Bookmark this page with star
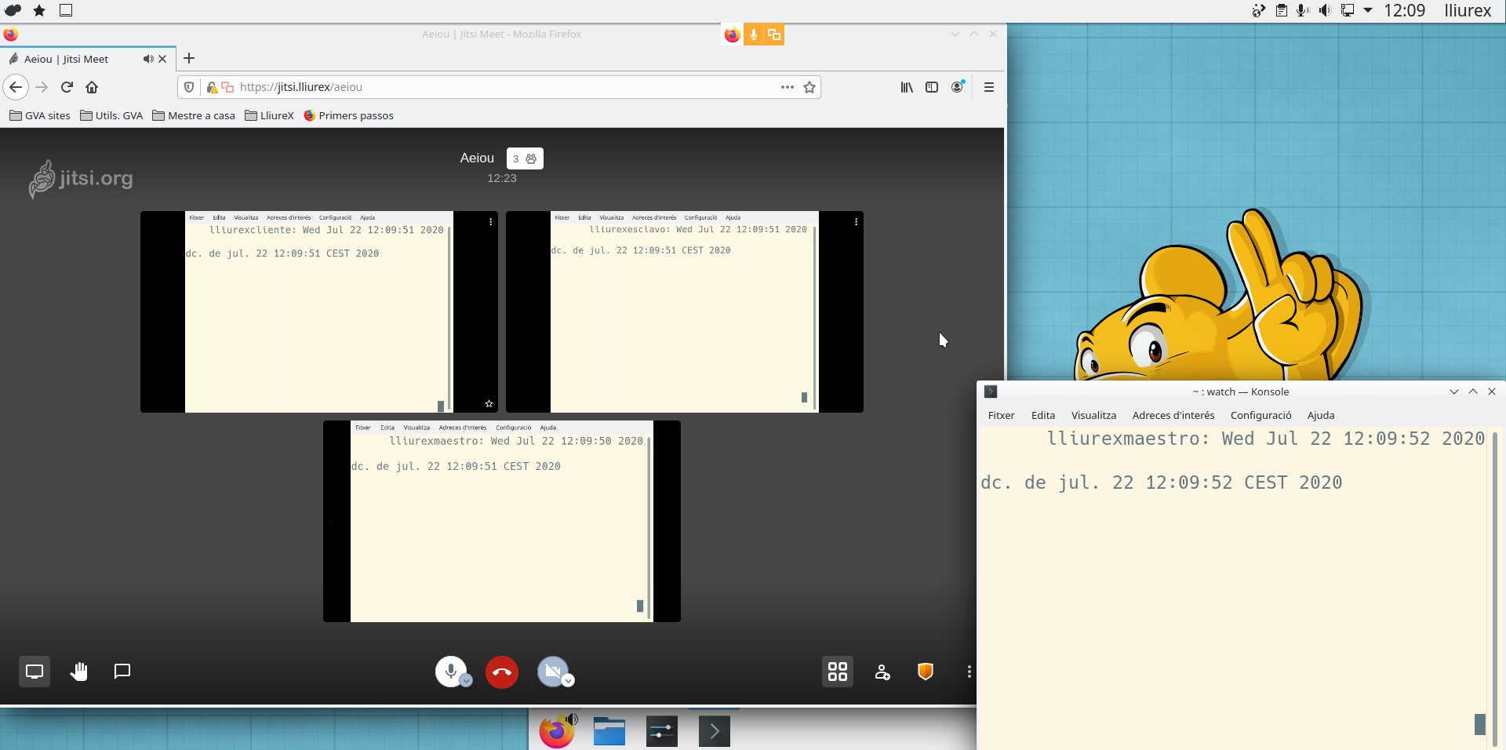1506x750 pixels. [x=809, y=87]
